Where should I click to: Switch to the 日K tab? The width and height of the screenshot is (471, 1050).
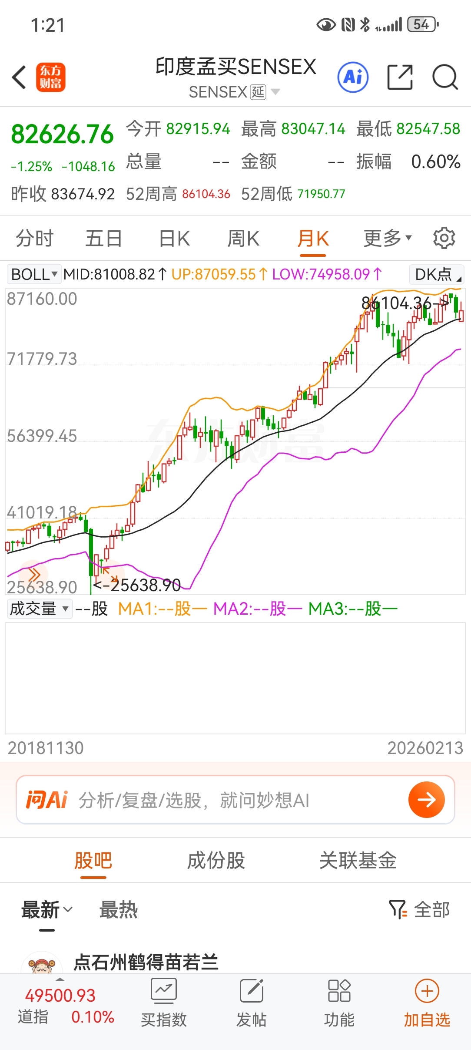[174, 238]
